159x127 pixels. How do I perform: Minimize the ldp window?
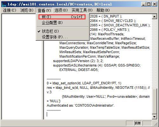[143, 4]
